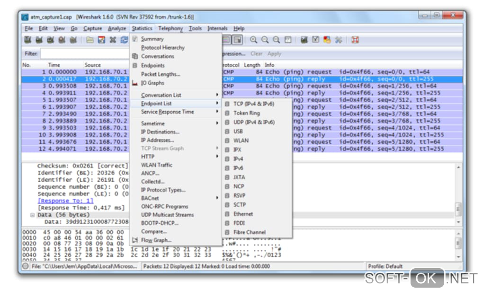
Task: Open a capture file with folder icon
Action: click(x=90, y=40)
